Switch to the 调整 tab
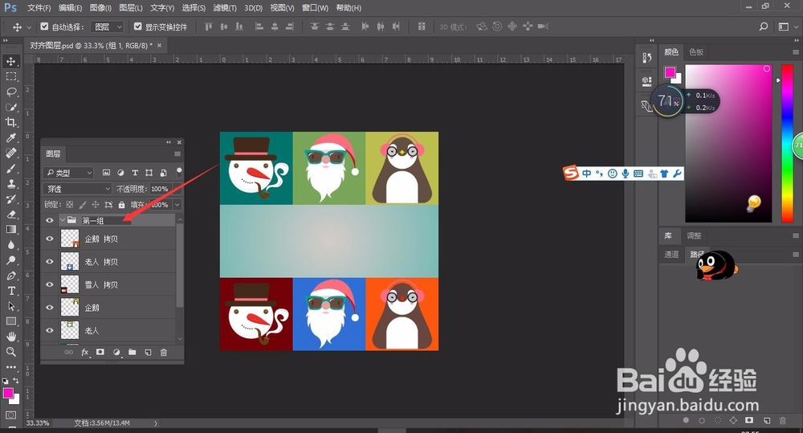Screen dimensions: 803x433 click(x=694, y=235)
